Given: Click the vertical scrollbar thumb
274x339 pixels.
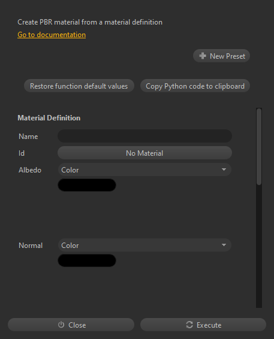Looking at the screenshot, I should 259,147.
